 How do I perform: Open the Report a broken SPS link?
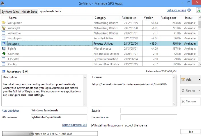75,125
